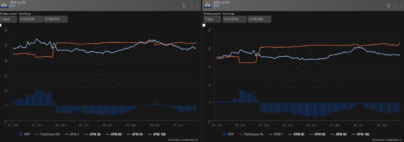Bookmark the ETH ATM vs RV chart

(388, 5)
